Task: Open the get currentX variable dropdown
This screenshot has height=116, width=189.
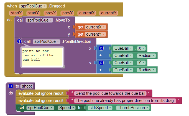Action: (95, 27)
